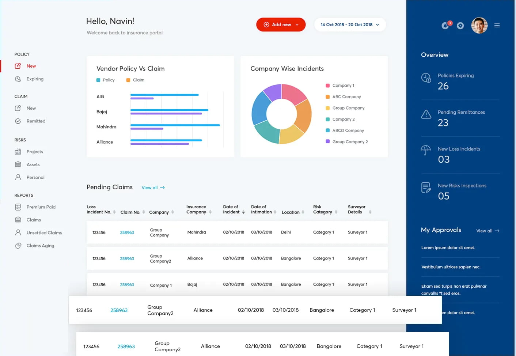
Task: Open the profile avatar photo
Action: (479, 26)
